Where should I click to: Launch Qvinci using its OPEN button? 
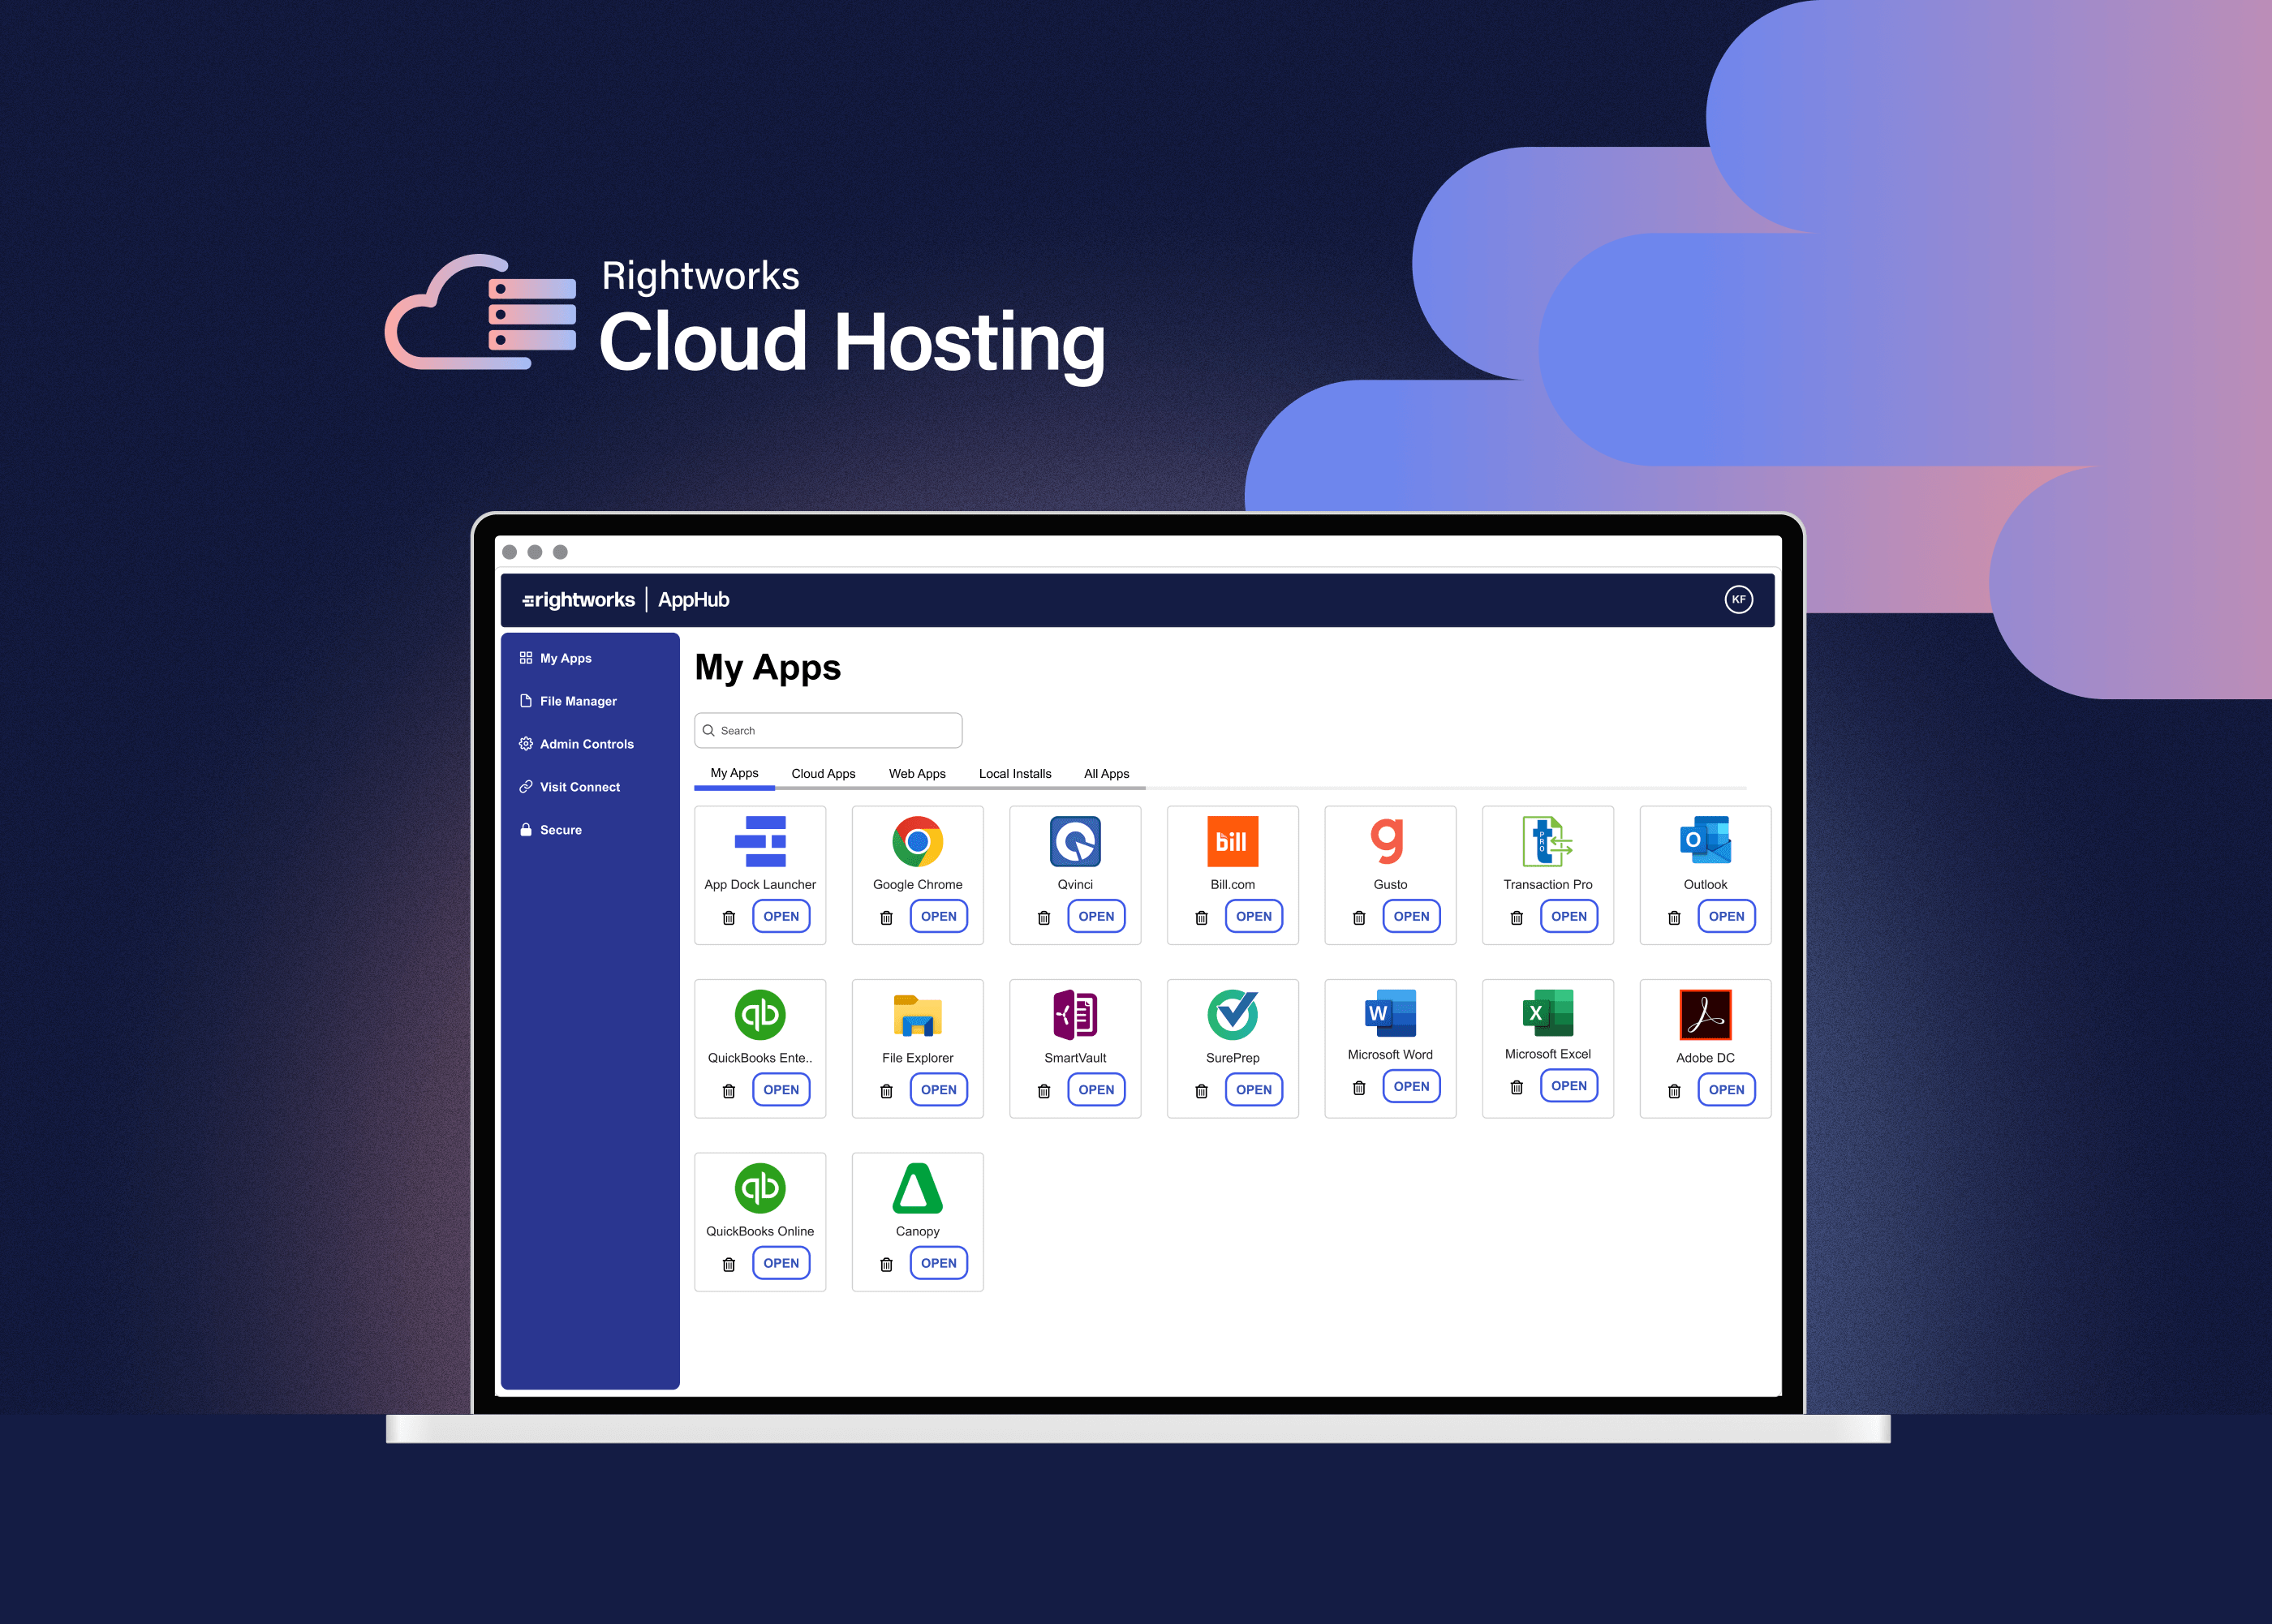tap(1096, 916)
